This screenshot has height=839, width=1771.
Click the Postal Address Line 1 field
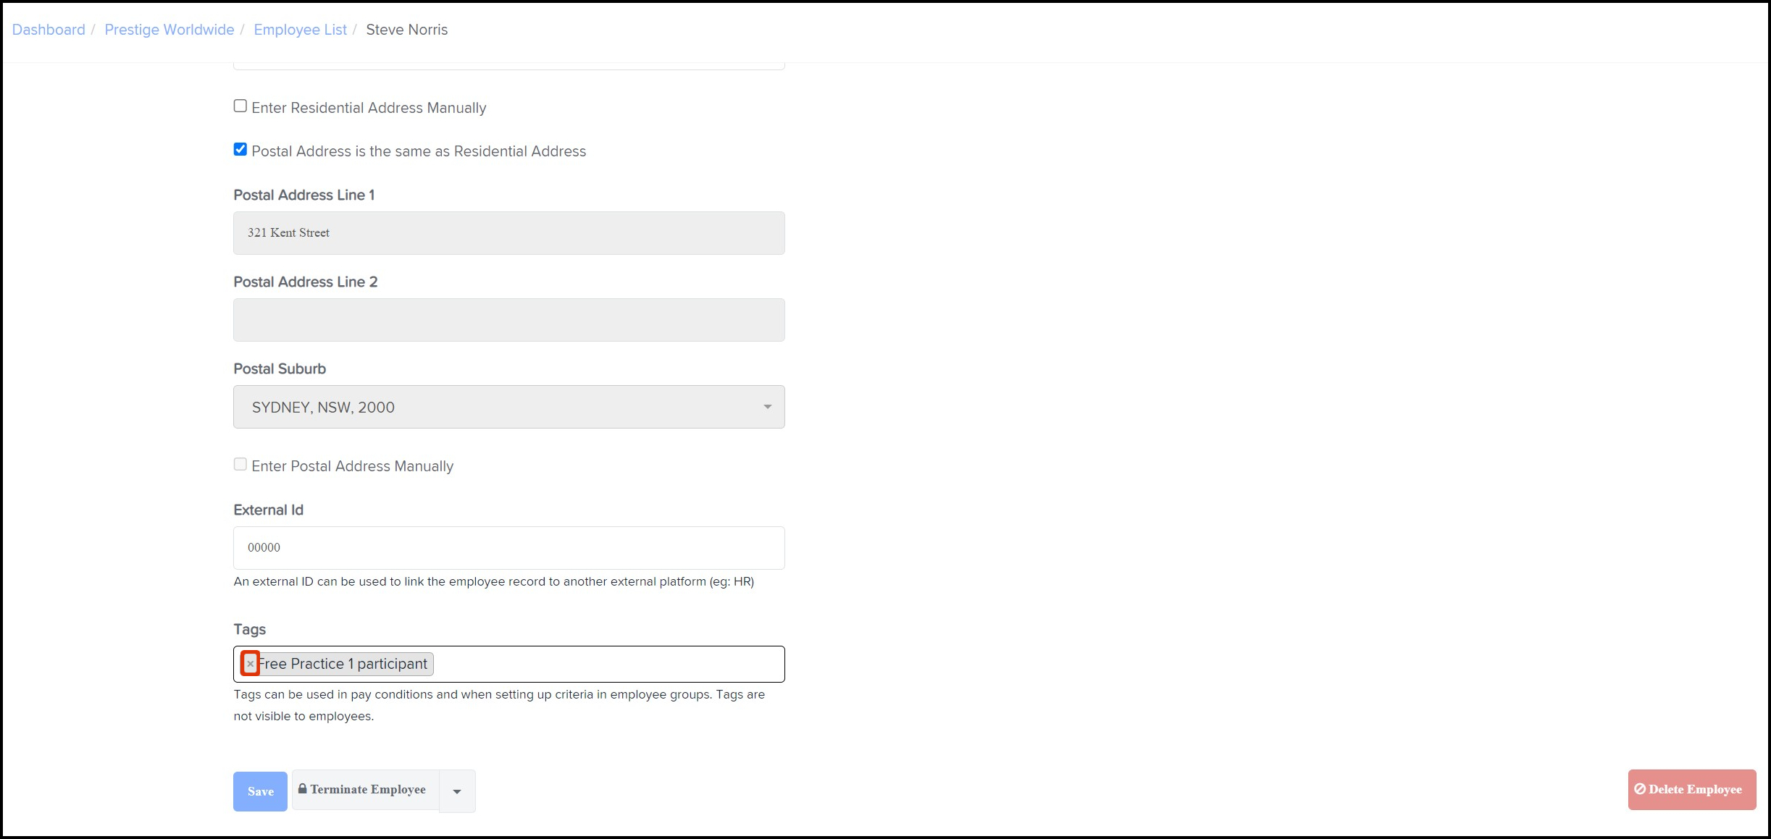pos(508,233)
